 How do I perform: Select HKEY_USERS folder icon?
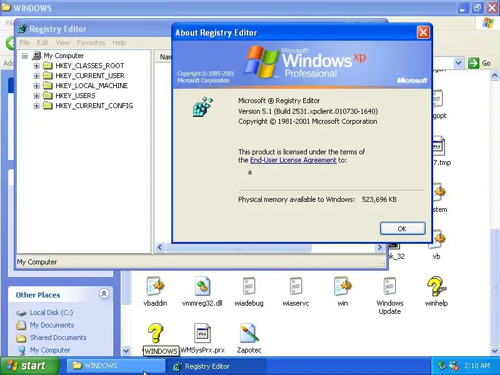coord(48,96)
